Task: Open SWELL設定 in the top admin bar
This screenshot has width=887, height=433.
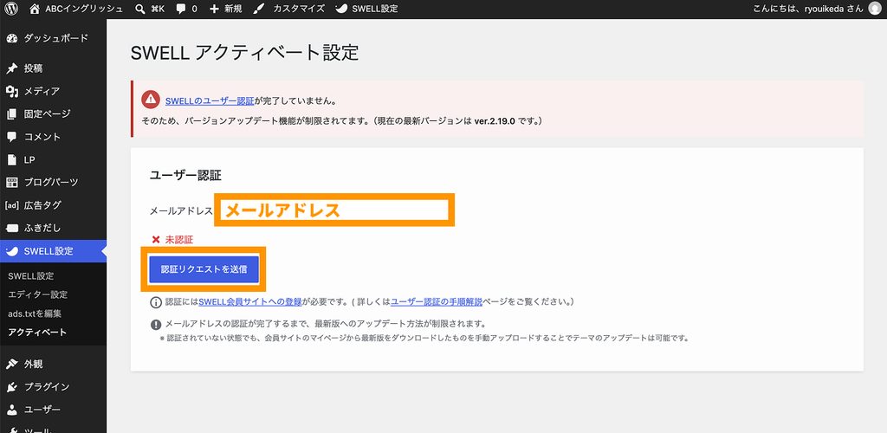Action: click(366, 9)
